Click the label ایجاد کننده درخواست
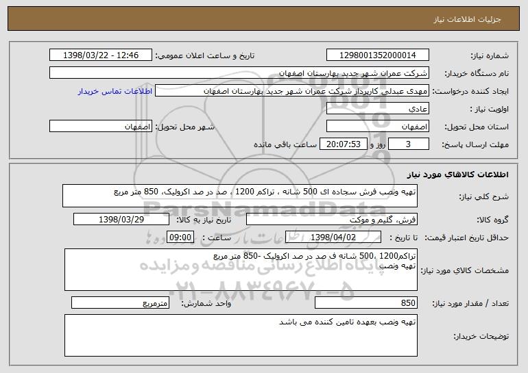528x373 pixels. coord(470,92)
